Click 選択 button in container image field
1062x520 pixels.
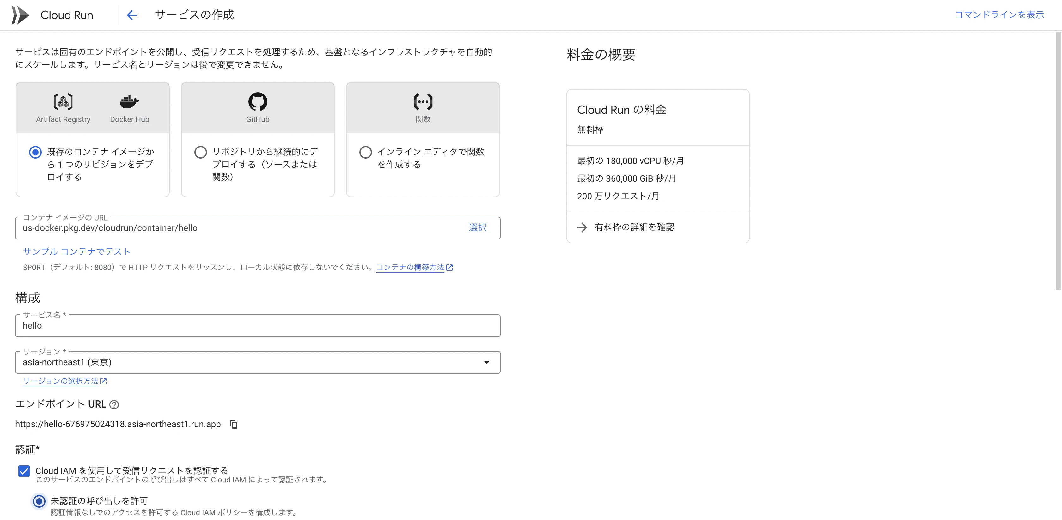[477, 227]
